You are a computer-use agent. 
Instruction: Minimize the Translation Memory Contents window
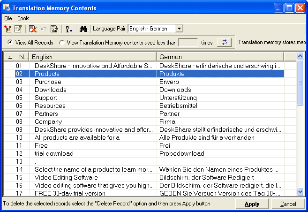click(x=278, y=8)
